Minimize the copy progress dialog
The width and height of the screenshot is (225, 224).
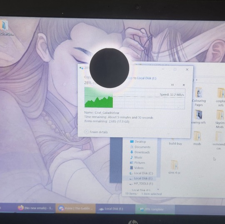(163, 69)
